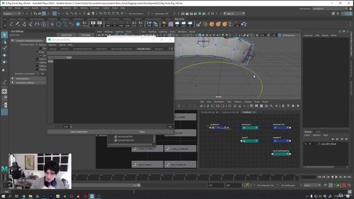
Task: Switch to select by object type icon
Action: (x=39, y=13)
